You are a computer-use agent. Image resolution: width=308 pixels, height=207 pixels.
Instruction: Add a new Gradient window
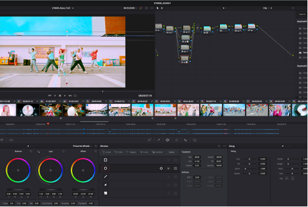pos(157,152)
